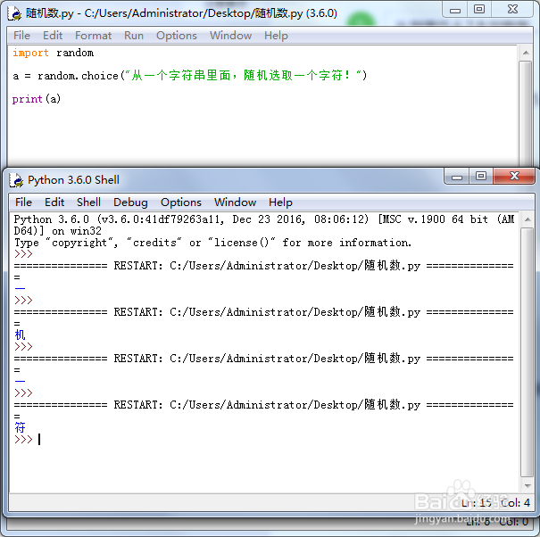Open the Edit menu in the editor window

click(53, 36)
